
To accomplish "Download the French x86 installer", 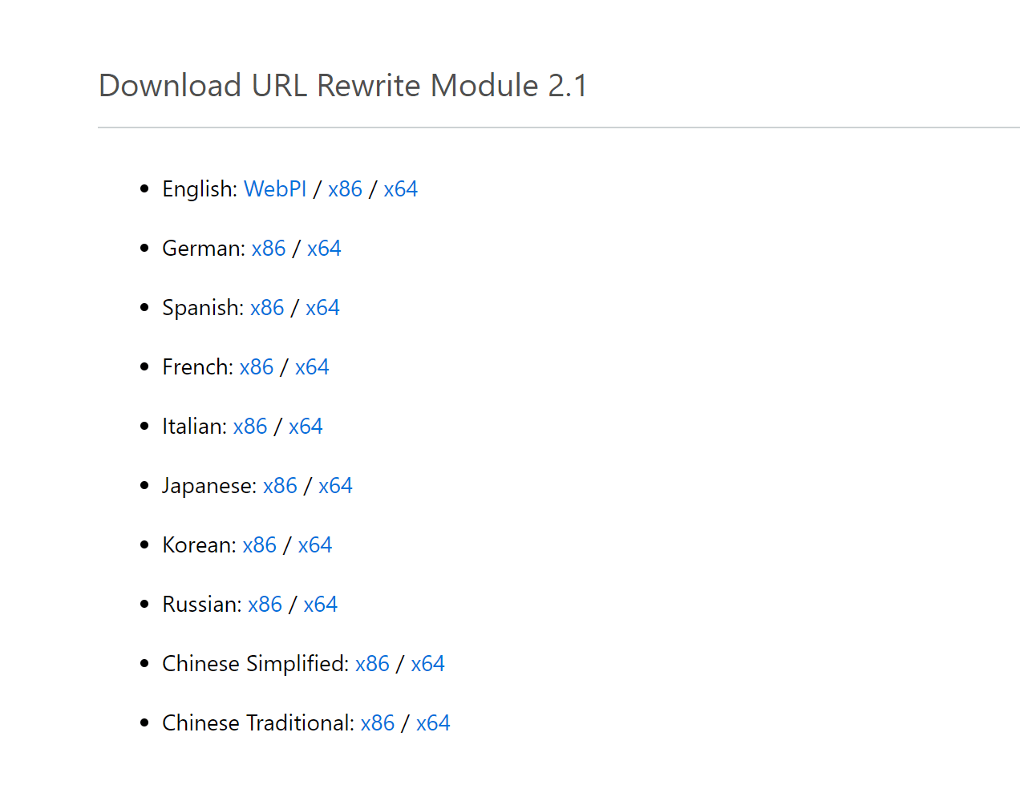I will point(257,367).
